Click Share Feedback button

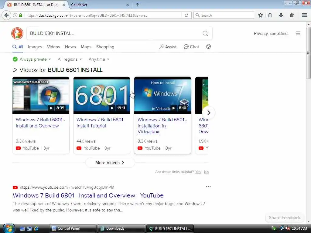(x=285, y=218)
